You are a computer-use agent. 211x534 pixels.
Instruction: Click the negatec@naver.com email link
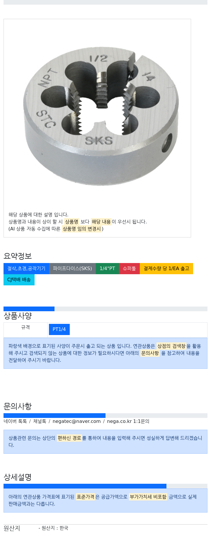76,421
